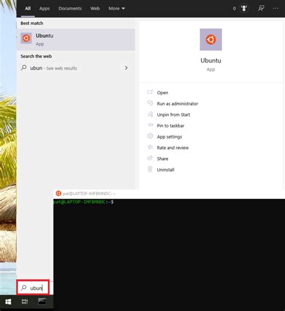
Task: Click the Run as administrator icon
Action: tap(150, 103)
